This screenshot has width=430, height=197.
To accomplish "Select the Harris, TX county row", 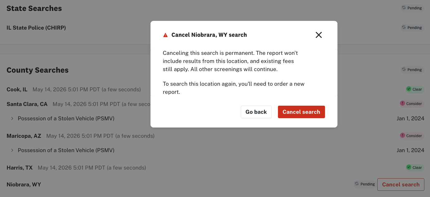I will coord(215,168).
